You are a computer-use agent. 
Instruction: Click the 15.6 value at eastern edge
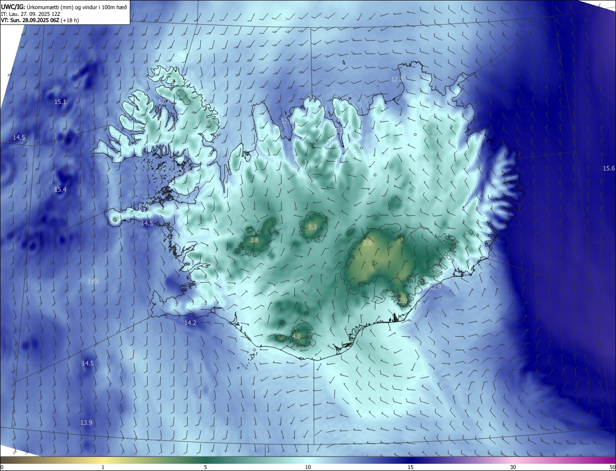pyautogui.click(x=609, y=168)
